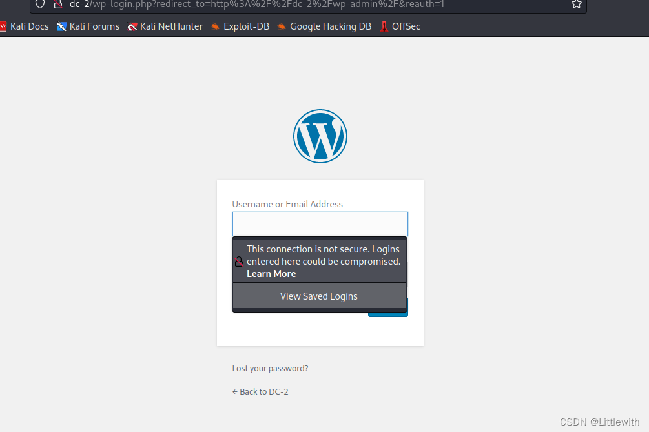Click the Lost your password link
This screenshot has height=432, width=649.
click(x=270, y=368)
